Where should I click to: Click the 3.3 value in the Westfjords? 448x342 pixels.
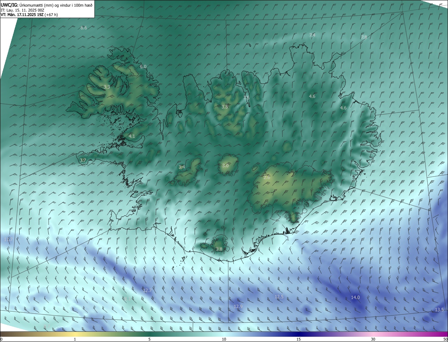click(x=107, y=87)
